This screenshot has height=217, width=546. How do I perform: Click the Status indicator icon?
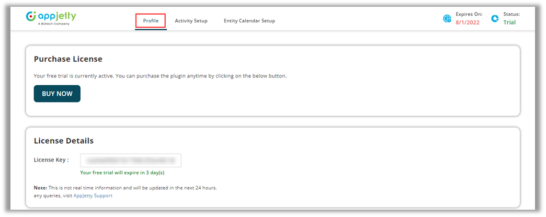pos(495,19)
